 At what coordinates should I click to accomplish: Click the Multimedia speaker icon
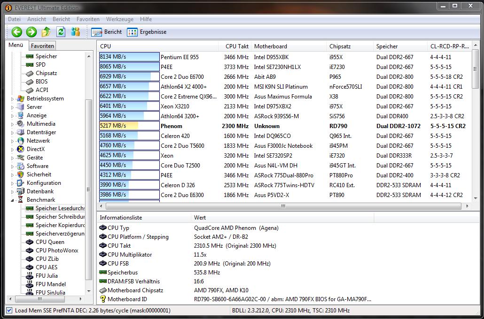21,123
